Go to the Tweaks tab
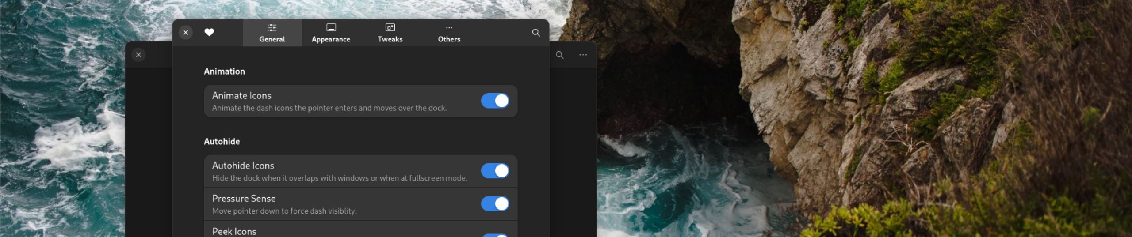 [x=390, y=33]
